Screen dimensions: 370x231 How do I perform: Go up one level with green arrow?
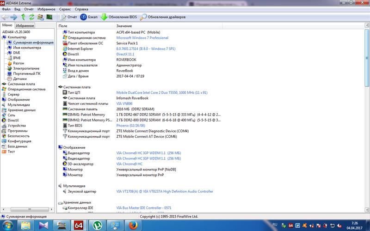click(x=23, y=17)
